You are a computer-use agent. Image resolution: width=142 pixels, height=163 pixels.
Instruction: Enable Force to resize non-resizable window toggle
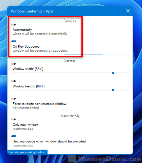click(13, 99)
